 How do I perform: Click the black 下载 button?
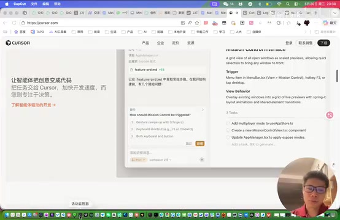[324, 43]
